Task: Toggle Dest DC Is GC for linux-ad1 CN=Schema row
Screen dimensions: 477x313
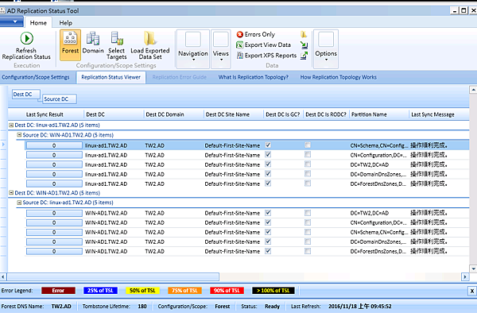Action: pyautogui.click(x=268, y=145)
